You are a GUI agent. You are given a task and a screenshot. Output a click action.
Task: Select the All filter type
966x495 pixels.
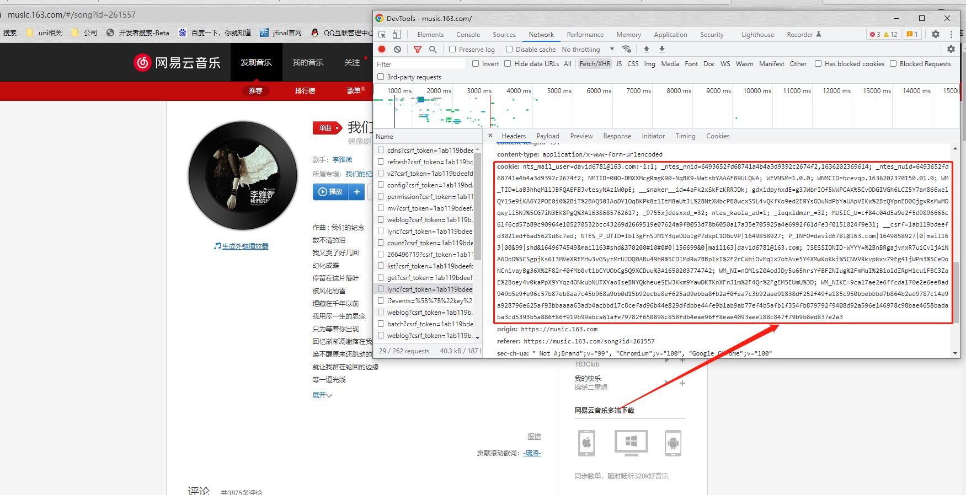(567, 63)
